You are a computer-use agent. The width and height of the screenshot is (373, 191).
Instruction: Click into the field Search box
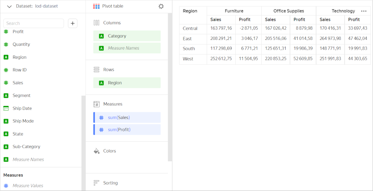[34, 23]
